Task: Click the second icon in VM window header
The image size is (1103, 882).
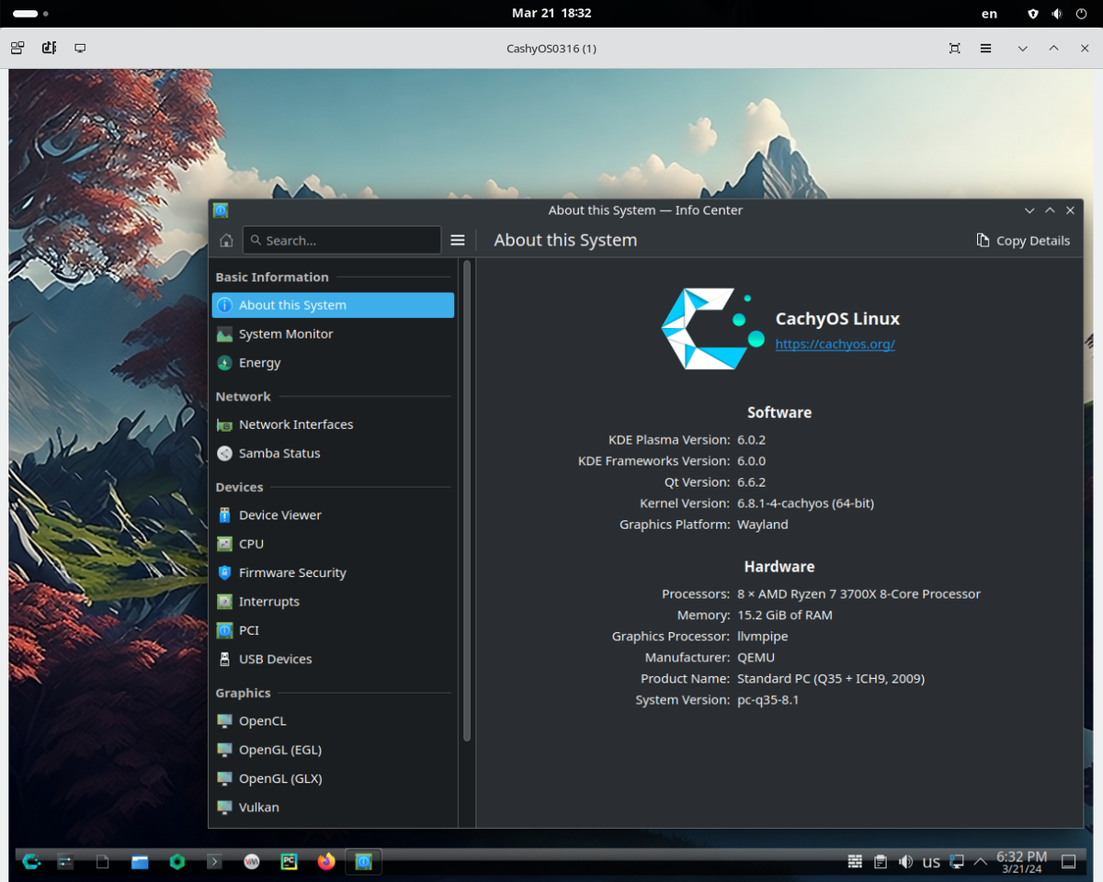Action: click(49, 48)
